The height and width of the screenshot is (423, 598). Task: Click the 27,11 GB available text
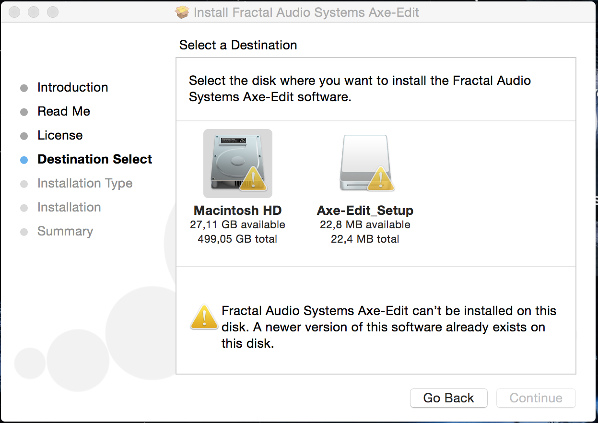tap(238, 224)
